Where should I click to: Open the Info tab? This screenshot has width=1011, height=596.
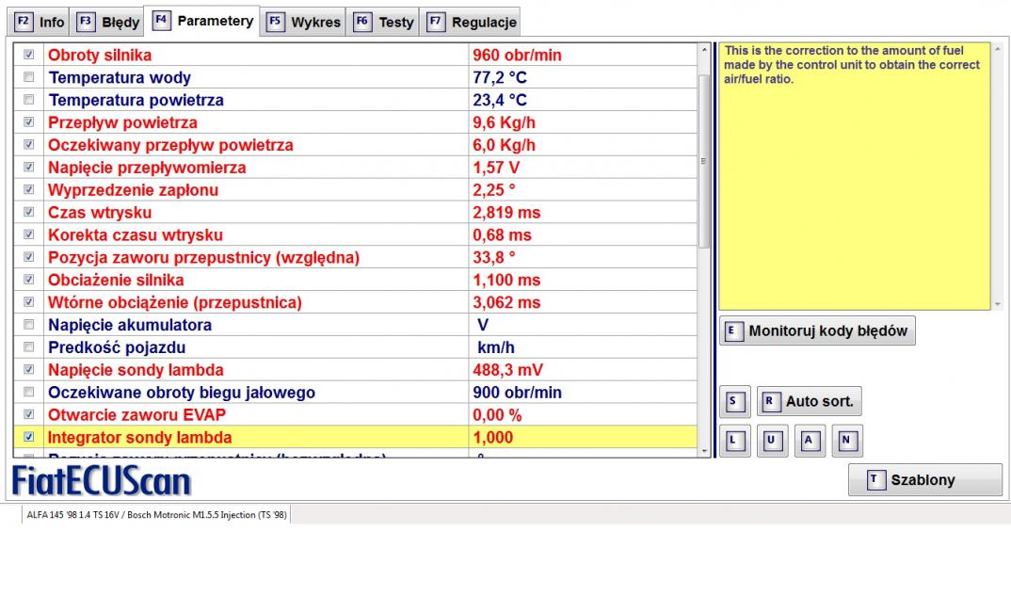40,23
